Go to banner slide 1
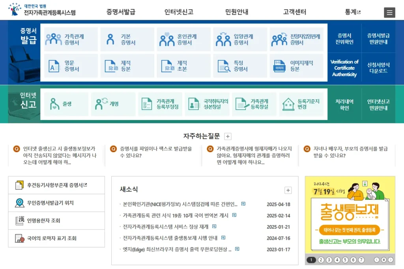 [311, 260]
